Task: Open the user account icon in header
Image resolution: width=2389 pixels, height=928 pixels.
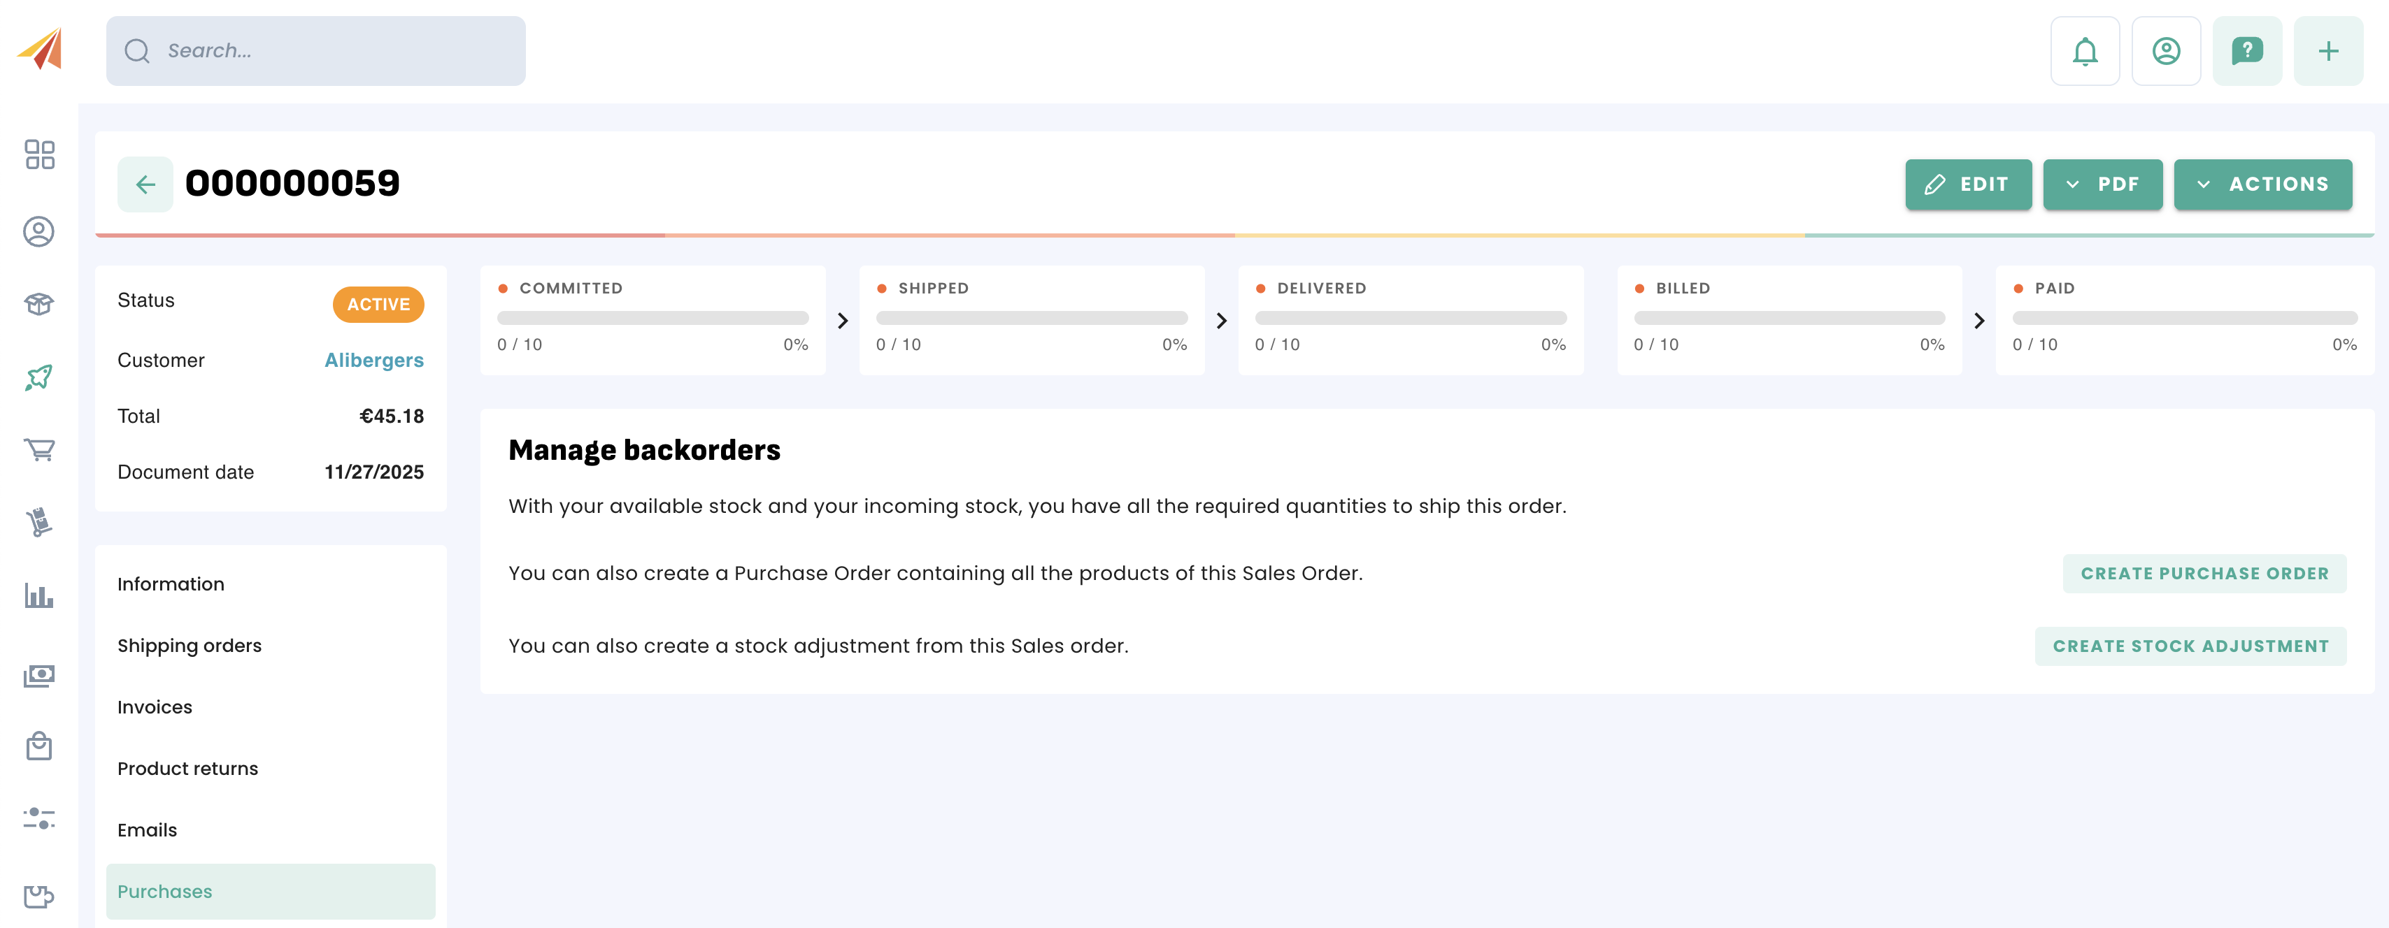Action: click(x=2165, y=51)
